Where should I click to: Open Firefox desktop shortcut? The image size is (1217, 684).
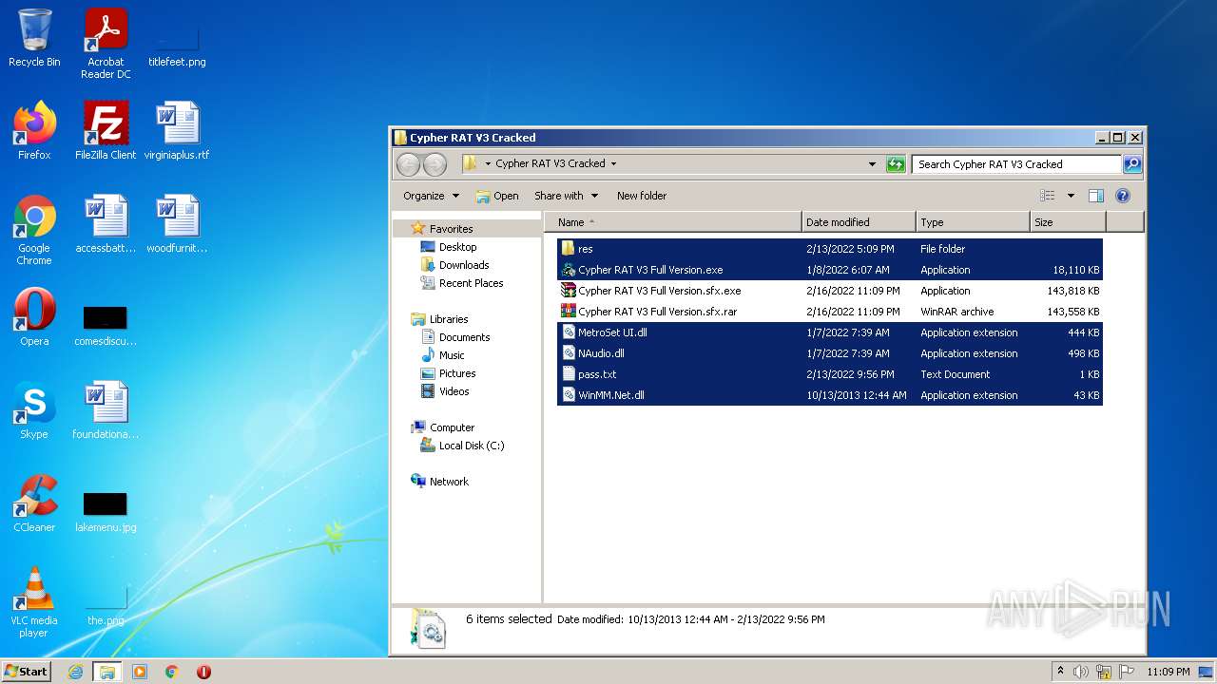[34, 130]
